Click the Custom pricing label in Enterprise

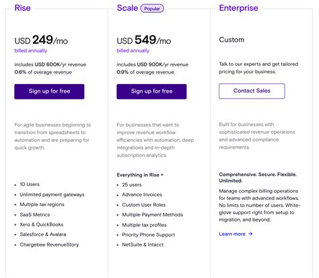[232, 40]
